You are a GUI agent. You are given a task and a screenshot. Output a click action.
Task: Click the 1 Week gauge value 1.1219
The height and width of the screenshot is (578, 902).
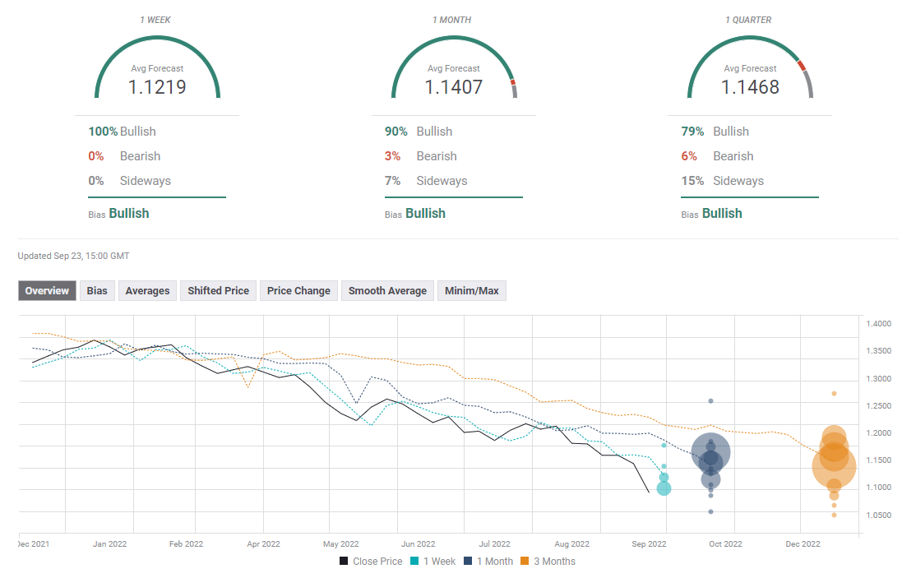tap(157, 86)
